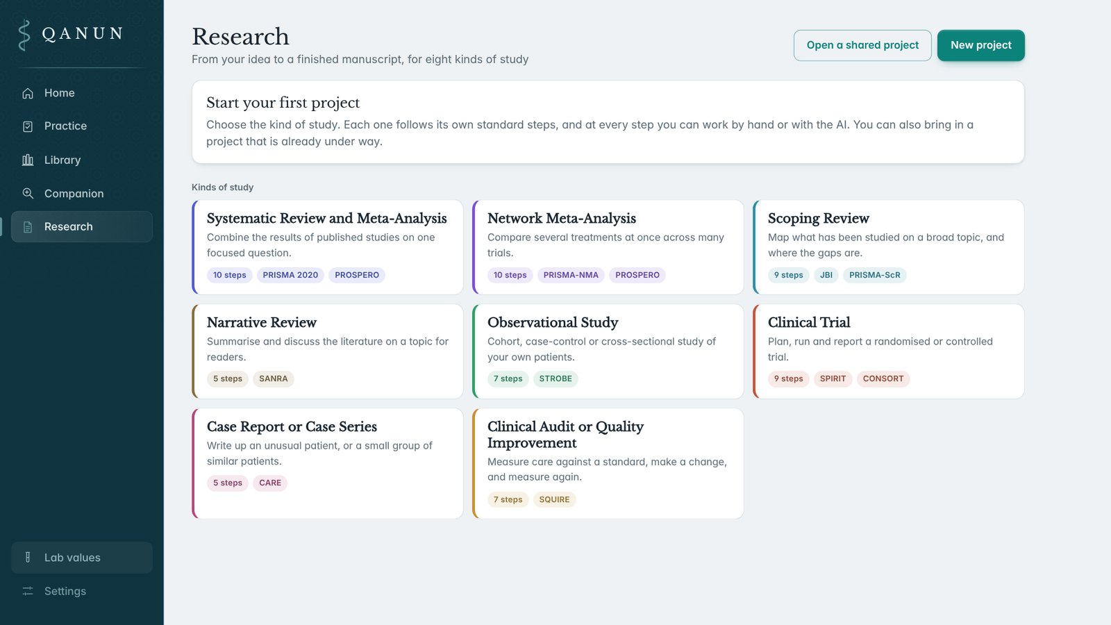Click the Research page title

click(x=240, y=37)
